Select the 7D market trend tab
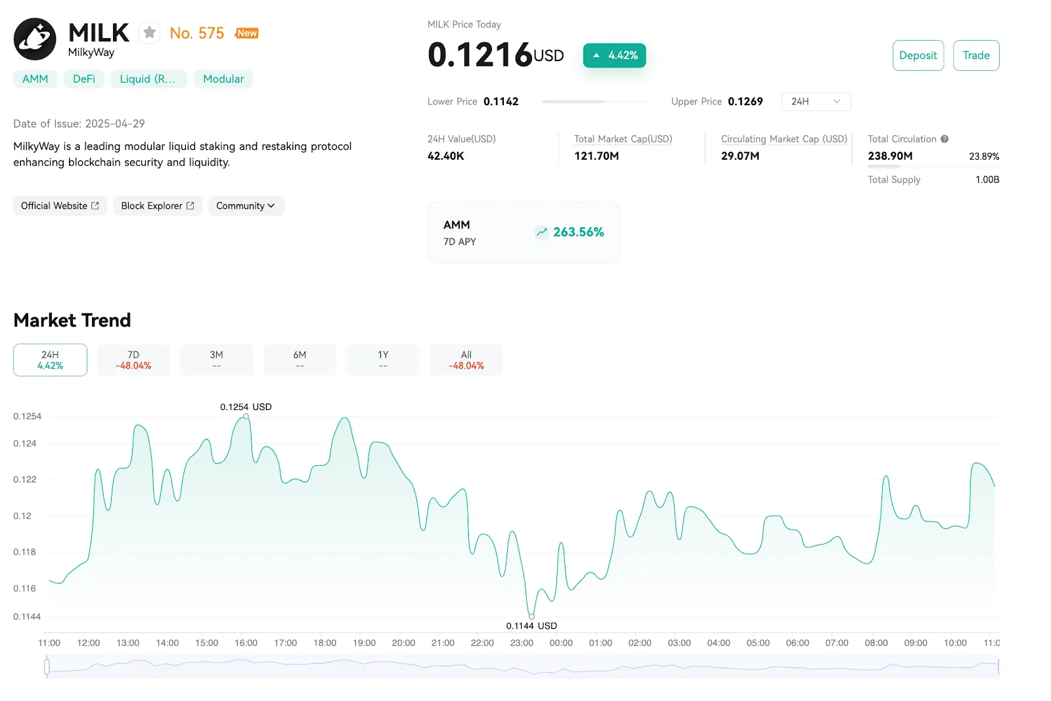Viewport: 1051px width, 701px height. tap(133, 360)
